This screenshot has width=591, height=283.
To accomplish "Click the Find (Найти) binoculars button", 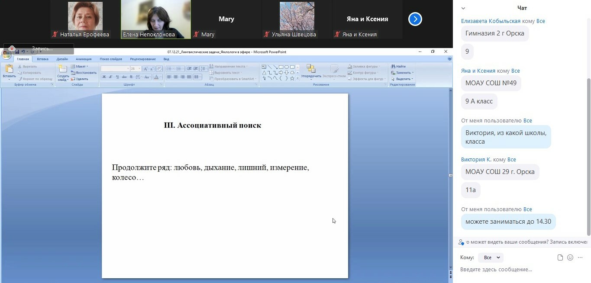I will [x=398, y=66].
